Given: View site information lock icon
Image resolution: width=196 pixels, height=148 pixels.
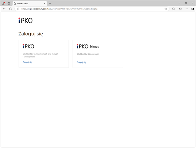Looking at the screenshot, I should 18,9.
